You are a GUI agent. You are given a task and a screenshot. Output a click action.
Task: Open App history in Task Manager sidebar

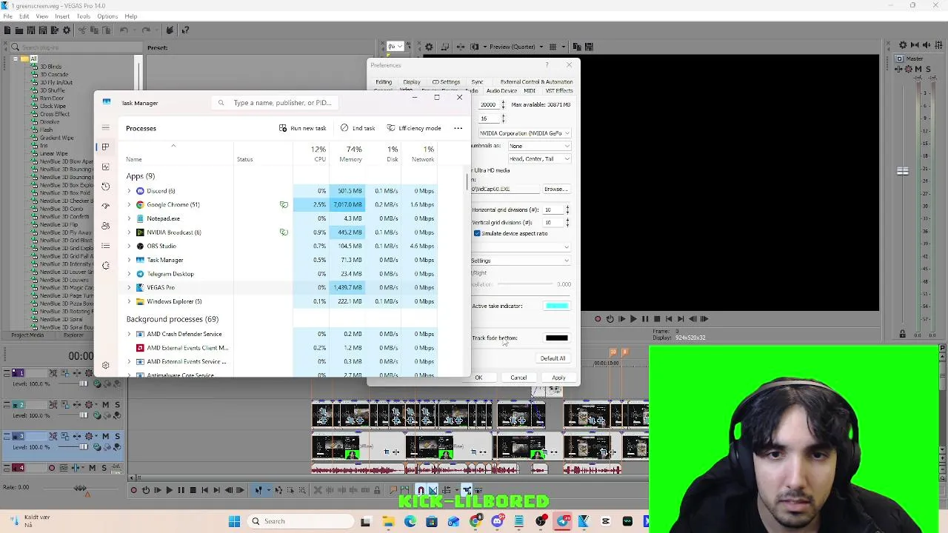pos(105,187)
